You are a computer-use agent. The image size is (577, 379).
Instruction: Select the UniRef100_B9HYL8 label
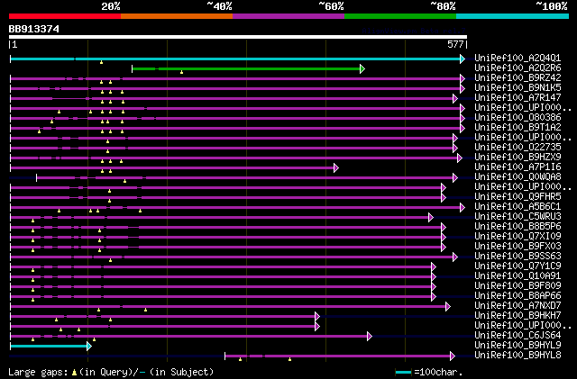(517, 356)
